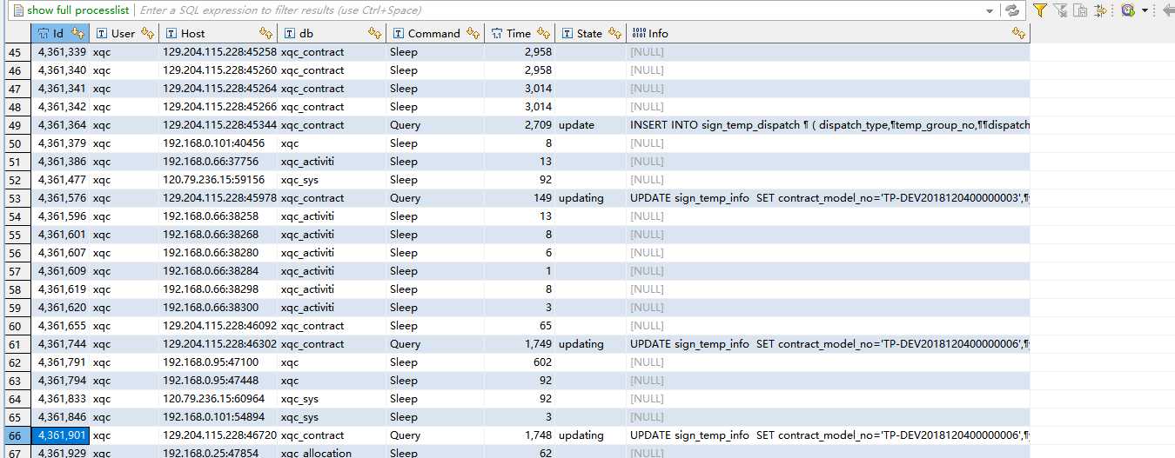Sort by the State column arrows

click(614, 33)
